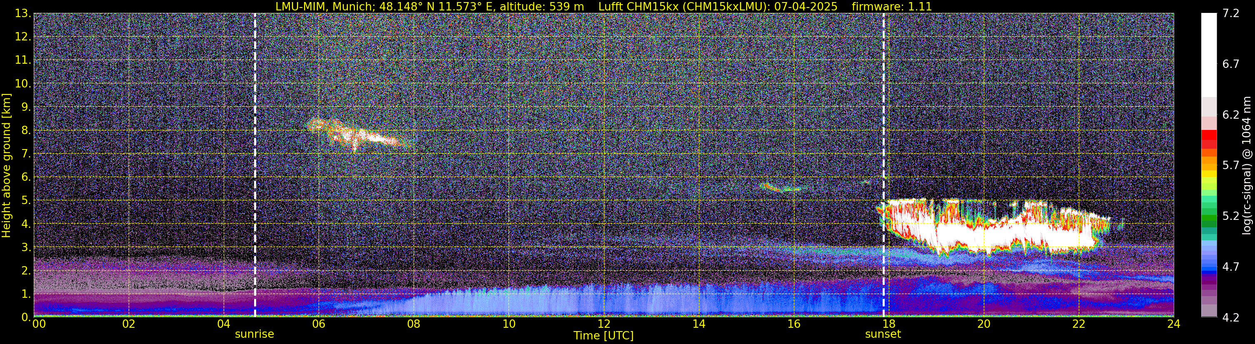The image size is (1255, 344).
Task: Click the '6.7' colorbar tick value
Action: (x=1231, y=64)
